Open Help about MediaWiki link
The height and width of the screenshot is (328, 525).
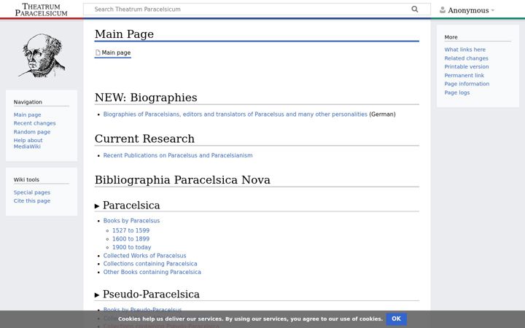(x=28, y=144)
